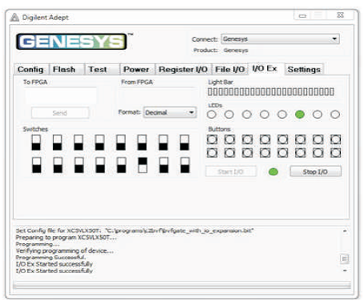The image size is (364, 305).
Task: Click last button in top Buttons row
Action: (x=335, y=140)
